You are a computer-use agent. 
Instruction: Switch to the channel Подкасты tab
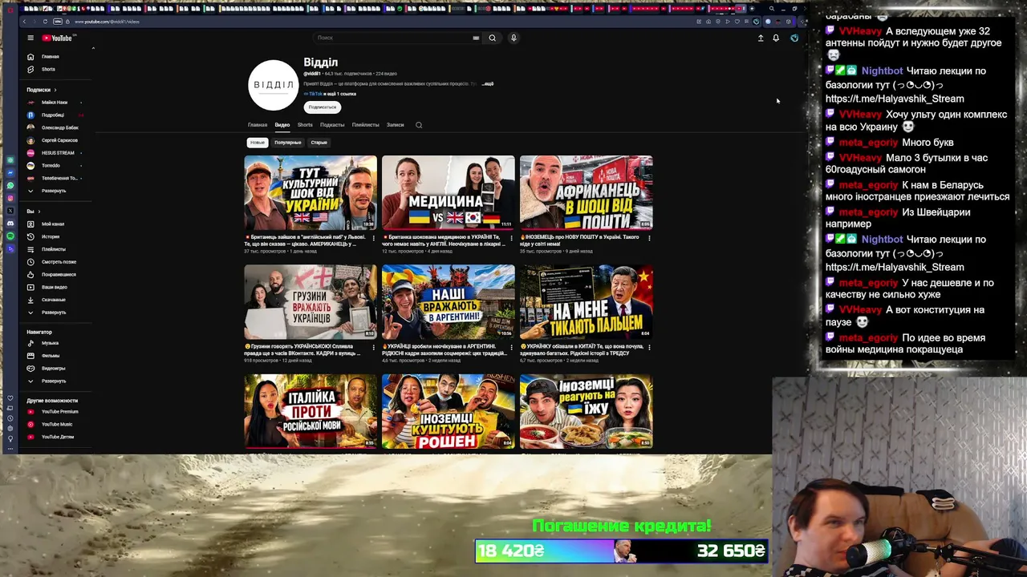(332, 125)
